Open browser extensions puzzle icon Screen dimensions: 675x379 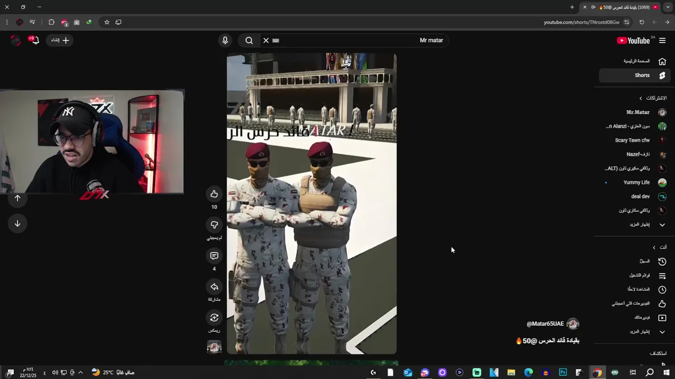pyautogui.click(x=51, y=22)
